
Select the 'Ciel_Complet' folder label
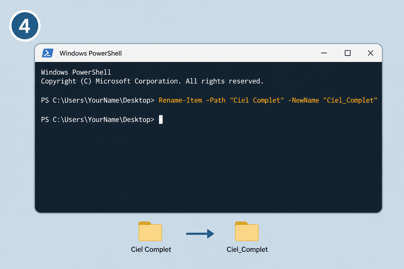pyautogui.click(x=247, y=249)
